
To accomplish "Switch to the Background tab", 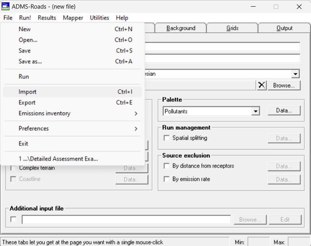I will [x=181, y=28].
